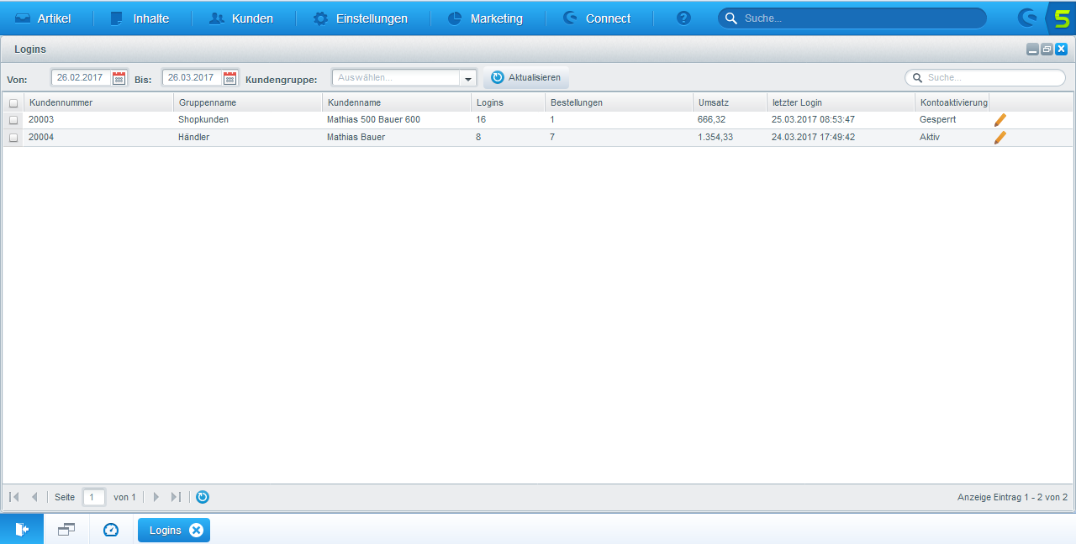Viewport: 1076px width, 544px height.
Task: Click the help question mark icon
Action: (683, 18)
